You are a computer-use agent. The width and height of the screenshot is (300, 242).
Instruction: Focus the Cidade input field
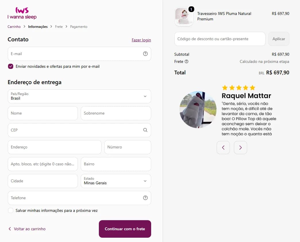coord(43,181)
